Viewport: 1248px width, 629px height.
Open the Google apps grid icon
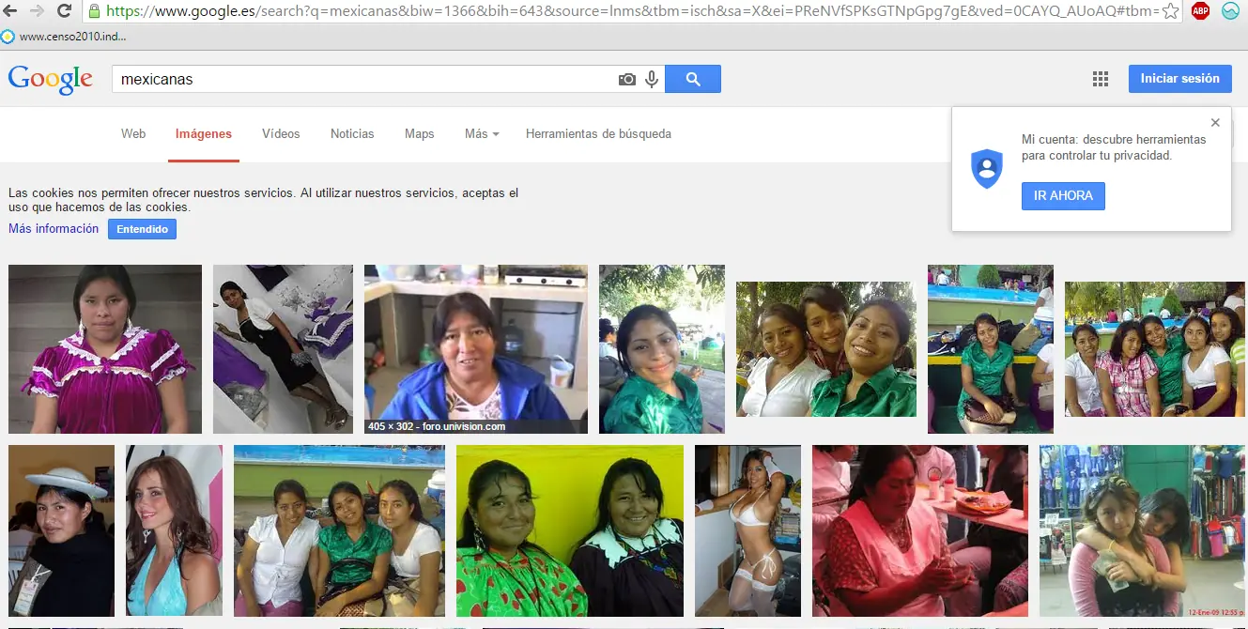pos(1101,79)
